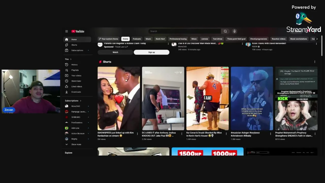Select the Music chip
The width and height of the screenshot is (325, 183).
pos(148,39)
